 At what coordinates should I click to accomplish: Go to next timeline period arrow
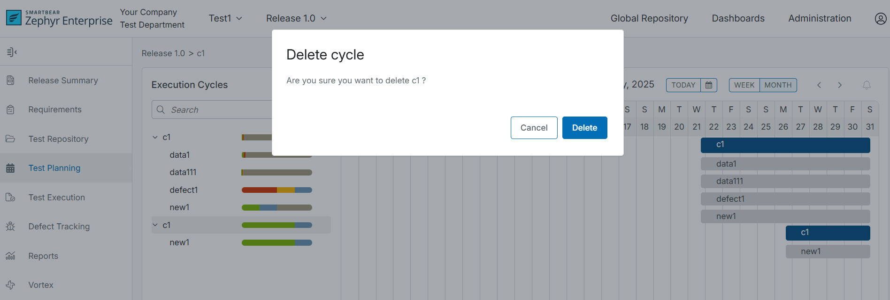(840, 85)
